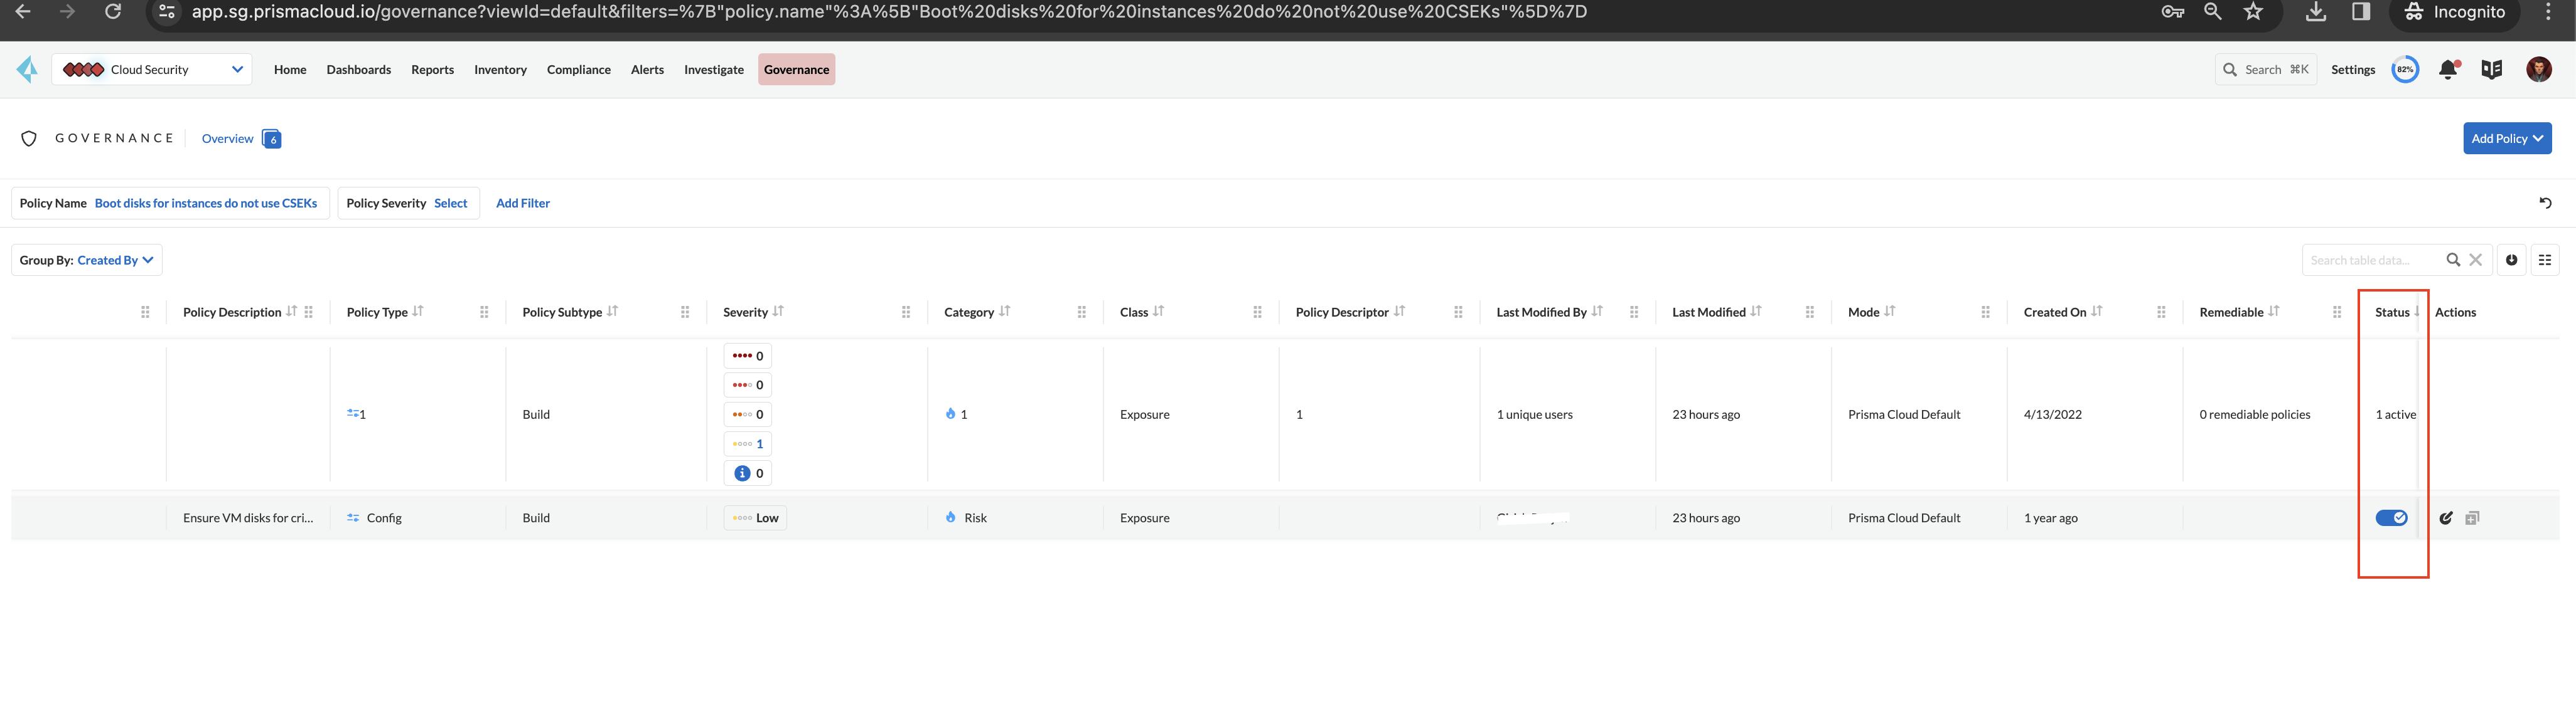Change the Group By Created By dropdown
Screen dimensions: 2576x716
pyautogui.click(x=114, y=260)
